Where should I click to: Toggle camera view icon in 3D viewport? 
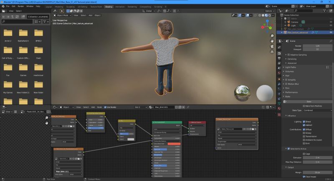coord(272,46)
